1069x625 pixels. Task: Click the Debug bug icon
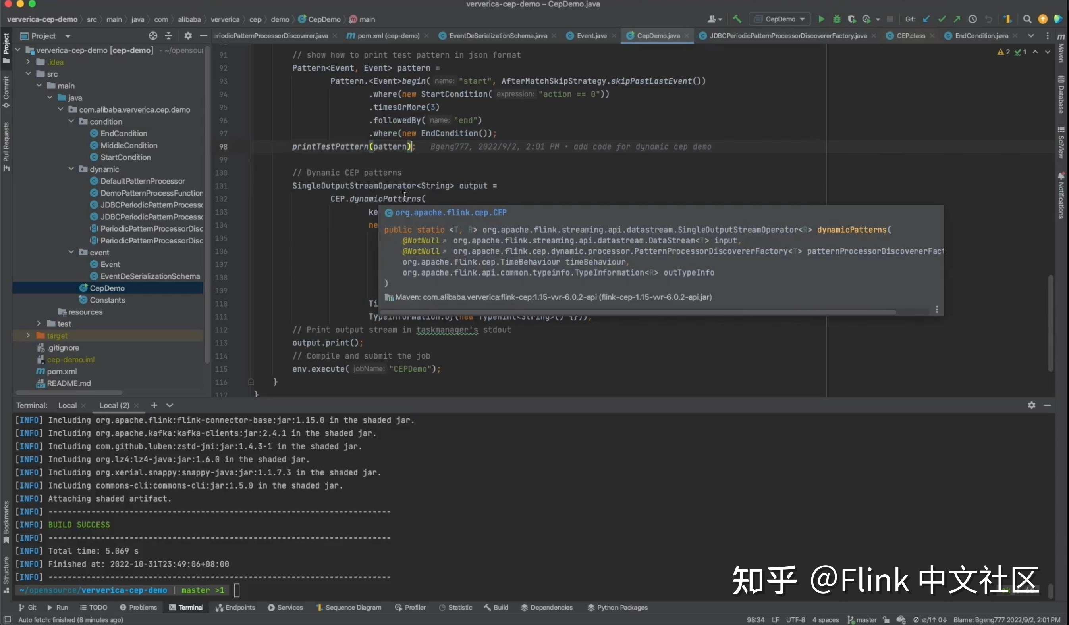pos(837,19)
